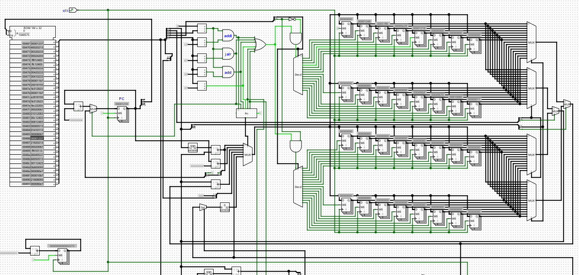Select the lower Decd decoder
This screenshot has width=579, height=275.
point(298,187)
